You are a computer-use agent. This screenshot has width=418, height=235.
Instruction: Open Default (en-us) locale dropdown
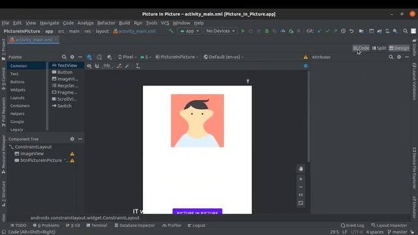(x=223, y=57)
